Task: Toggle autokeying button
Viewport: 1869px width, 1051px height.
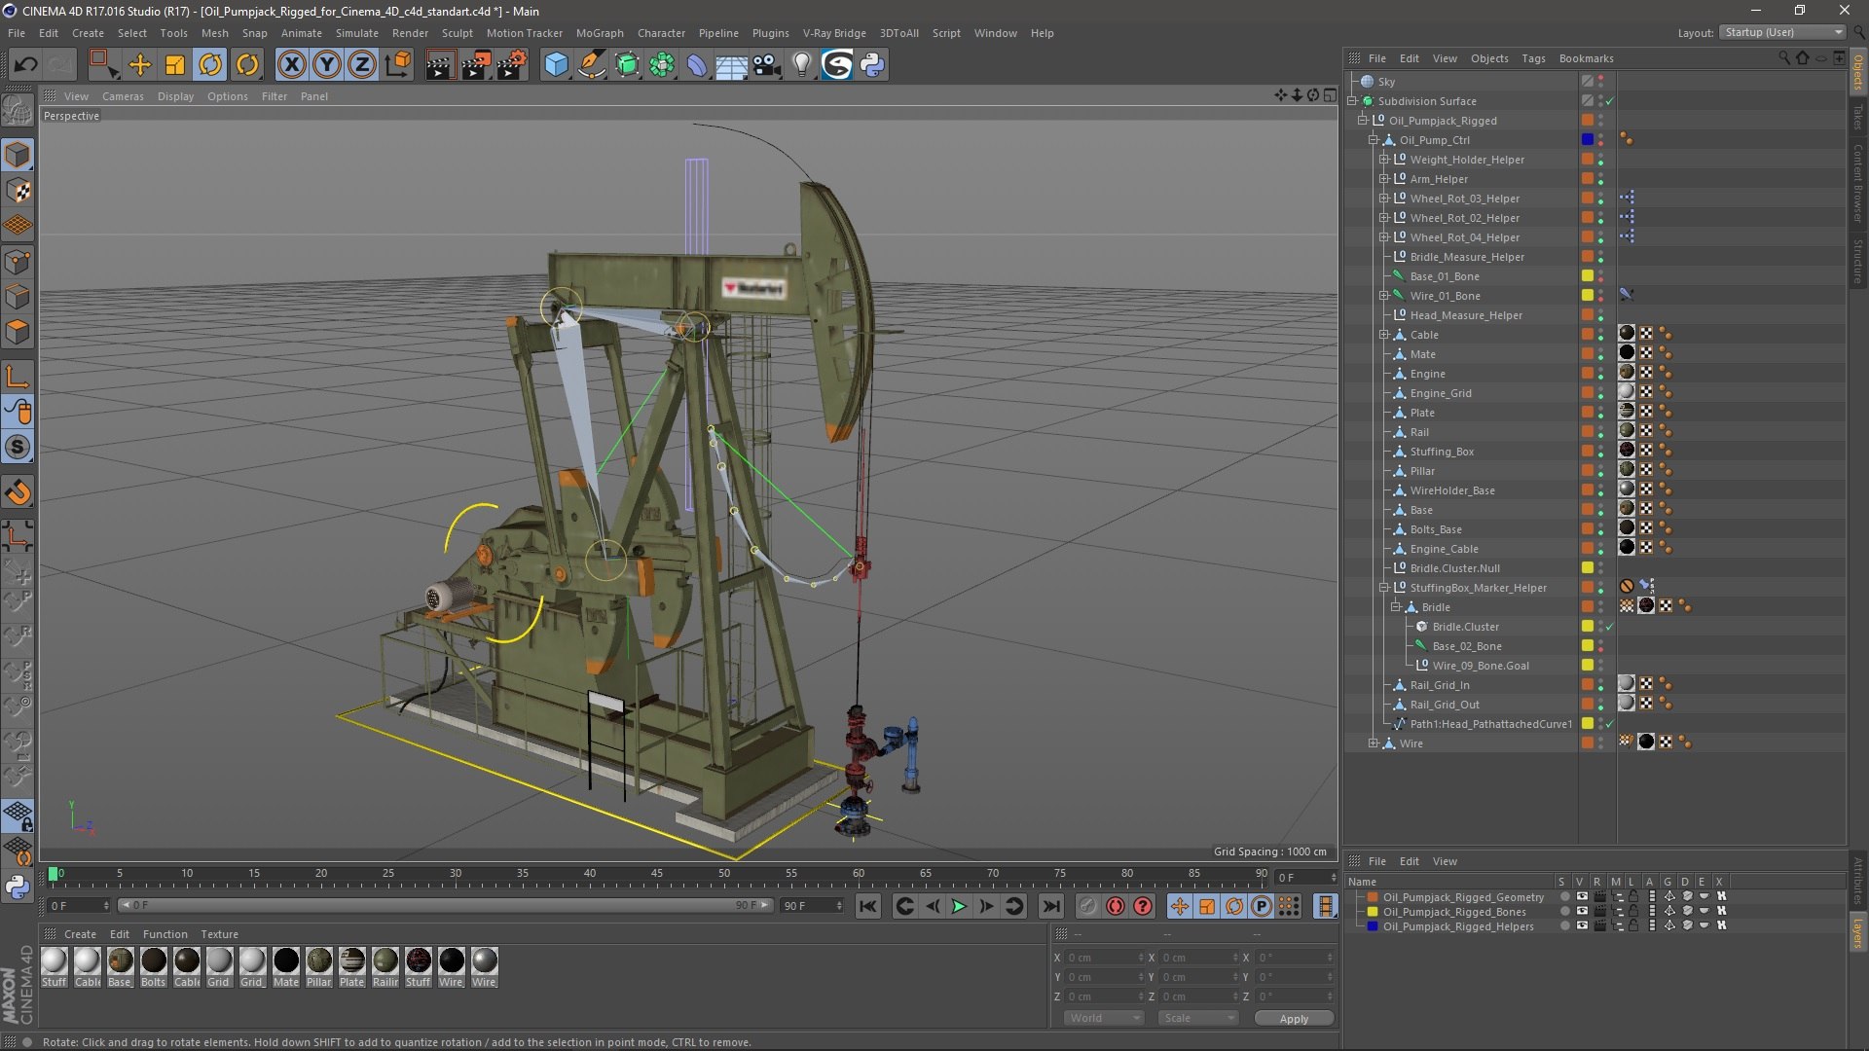Action: tap(1116, 906)
